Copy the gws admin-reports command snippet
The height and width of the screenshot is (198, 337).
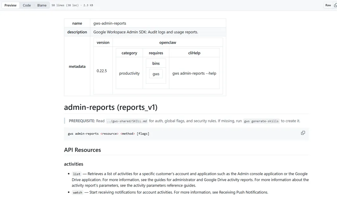tap(303, 133)
